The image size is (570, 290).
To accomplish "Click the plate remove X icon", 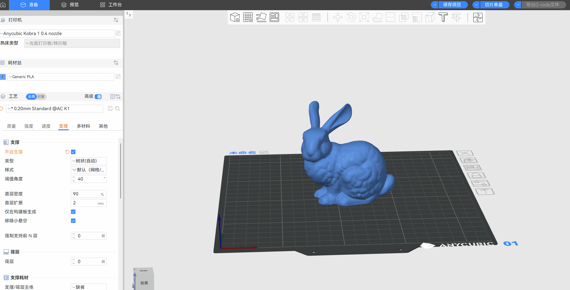I will (465, 153).
